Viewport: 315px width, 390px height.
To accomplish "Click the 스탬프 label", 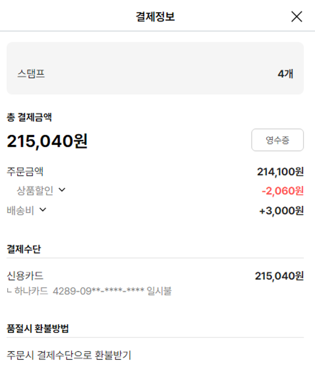I will tap(31, 74).
